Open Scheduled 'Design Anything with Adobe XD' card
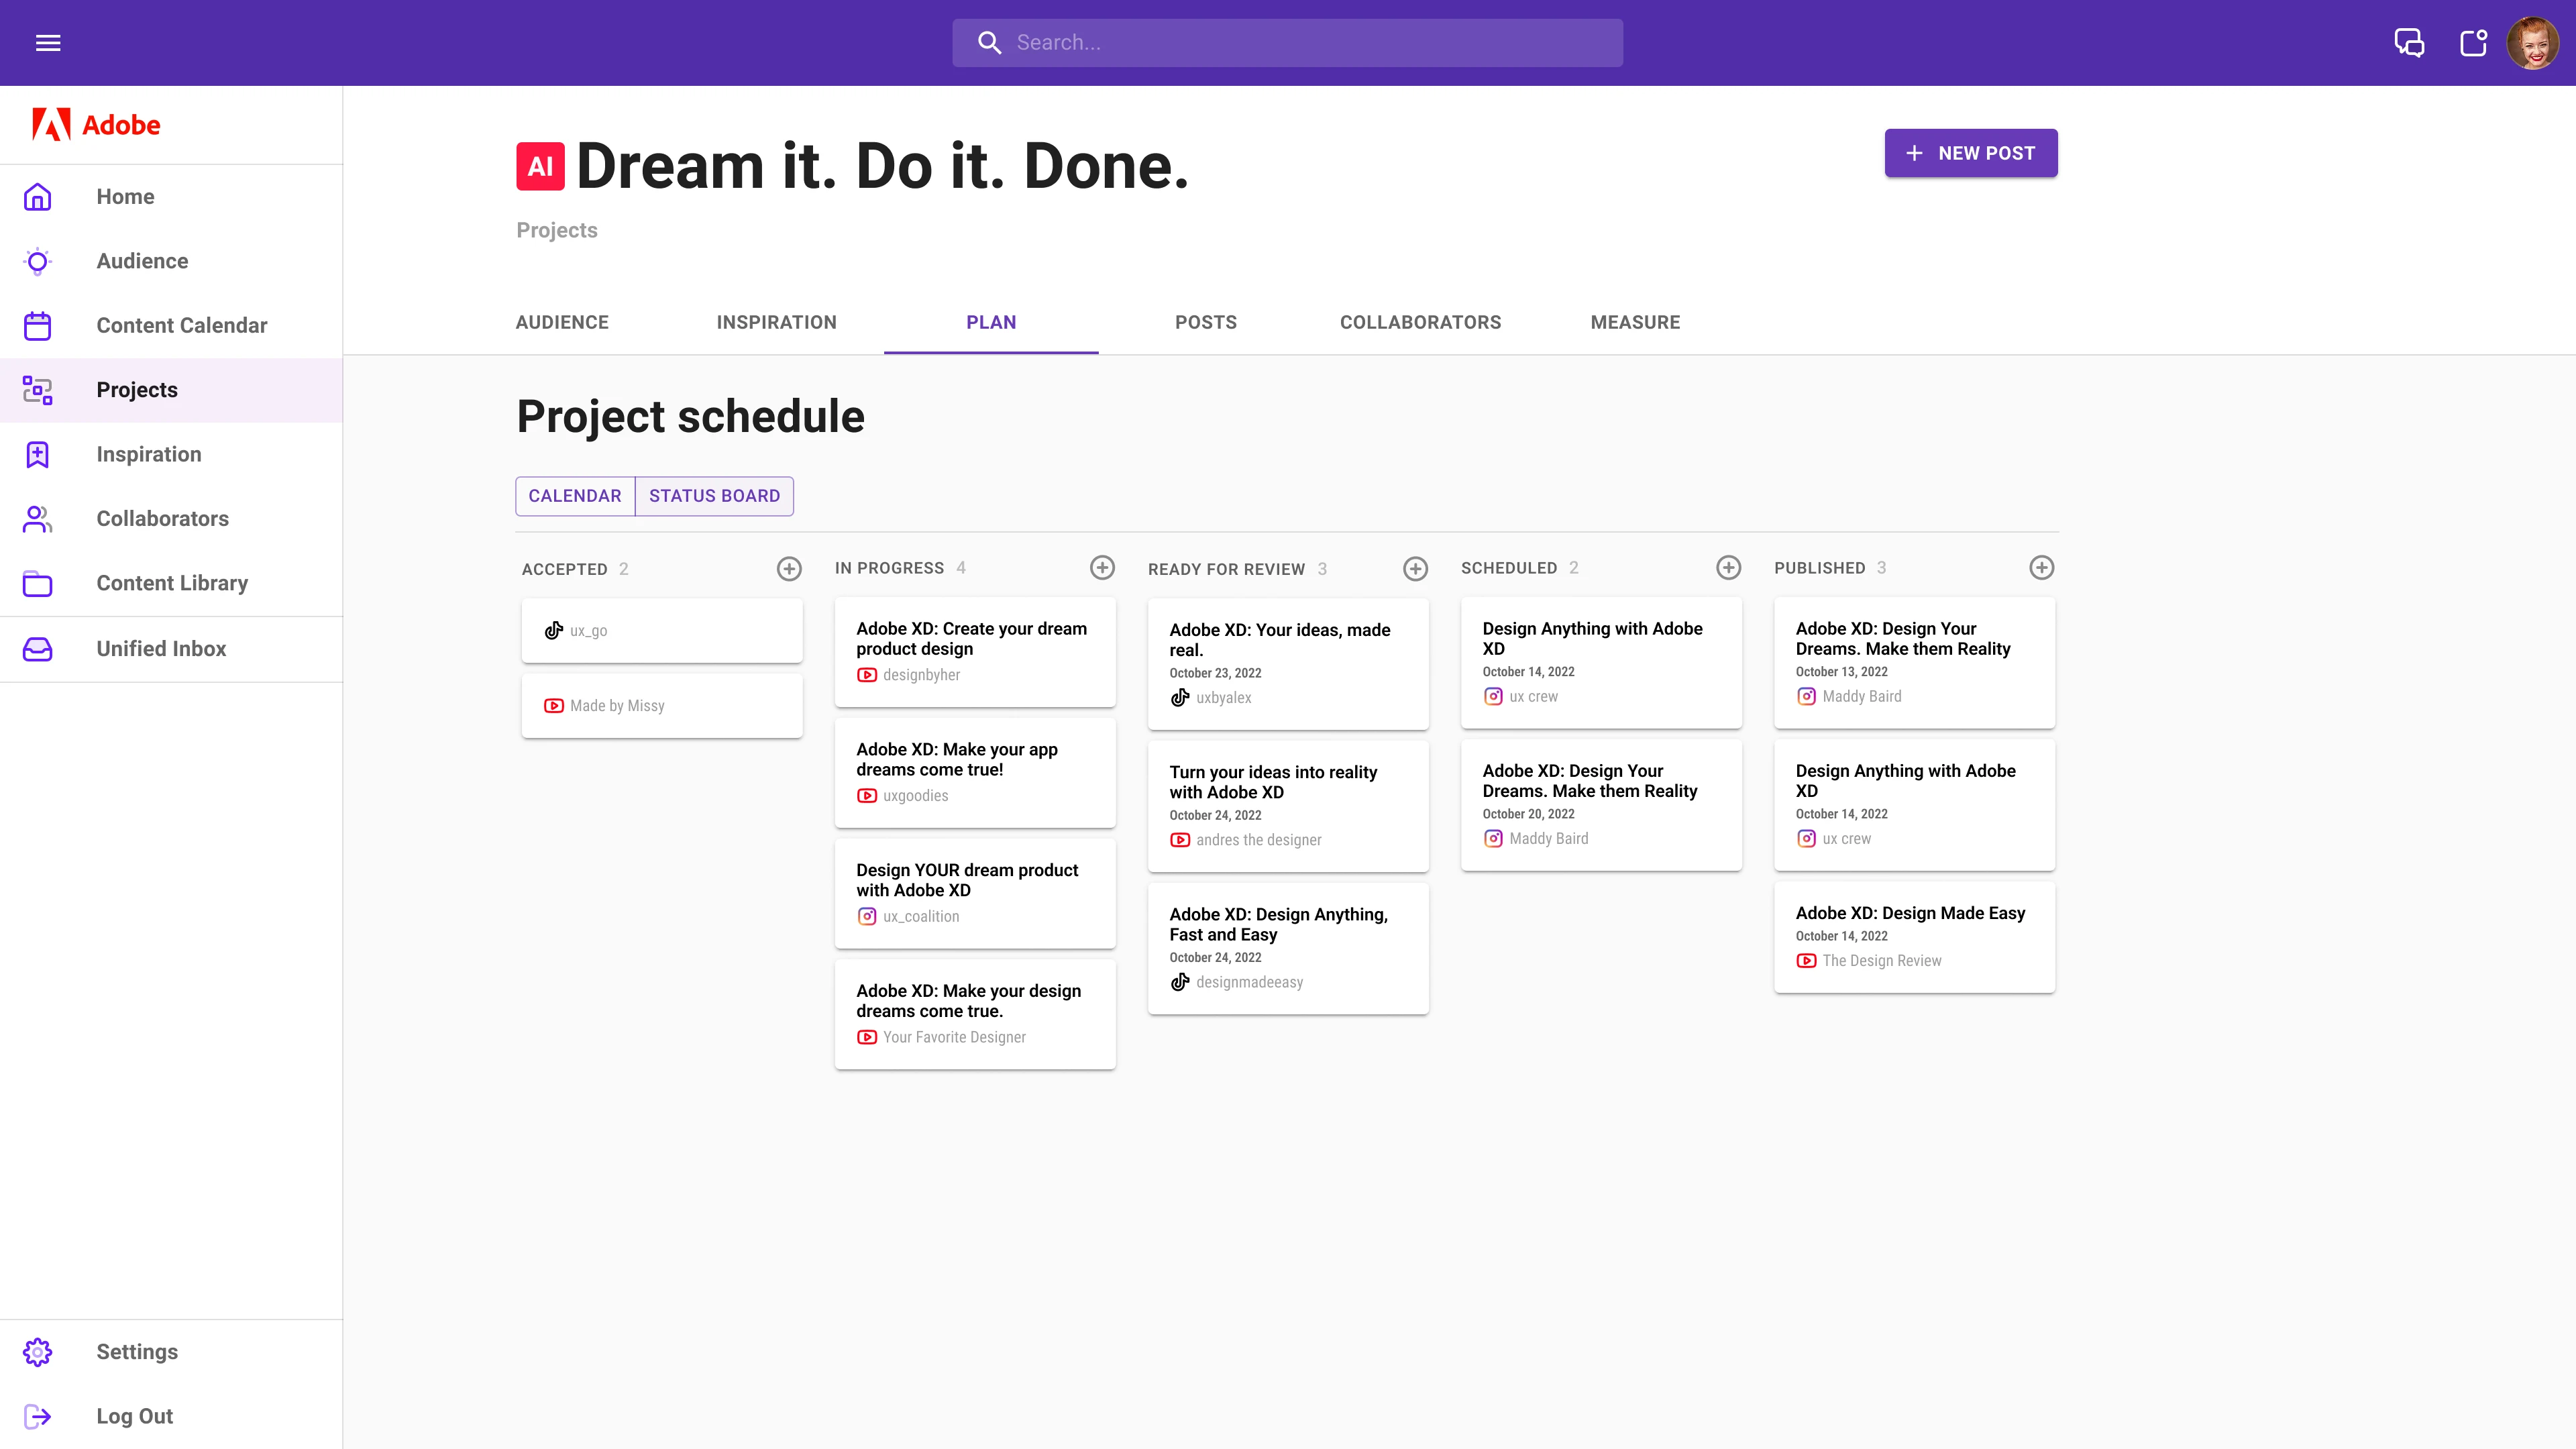 click(1601, 663)
